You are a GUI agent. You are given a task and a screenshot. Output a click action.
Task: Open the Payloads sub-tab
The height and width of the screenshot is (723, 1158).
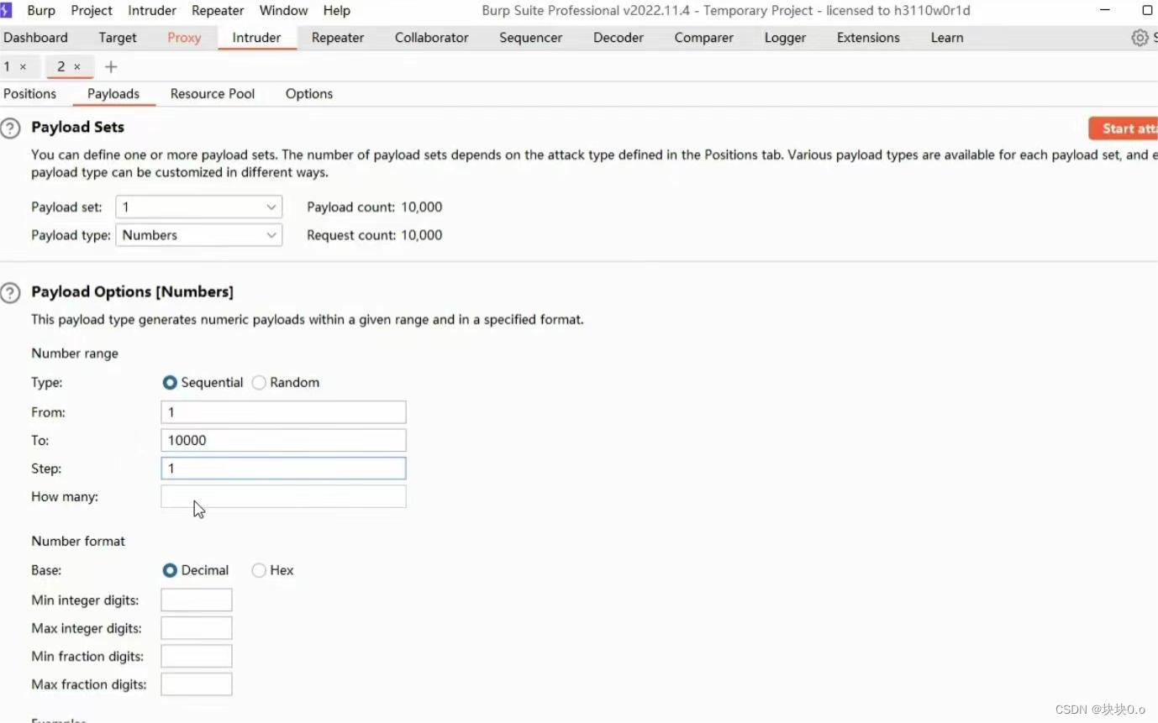click(x=113, y=94)
